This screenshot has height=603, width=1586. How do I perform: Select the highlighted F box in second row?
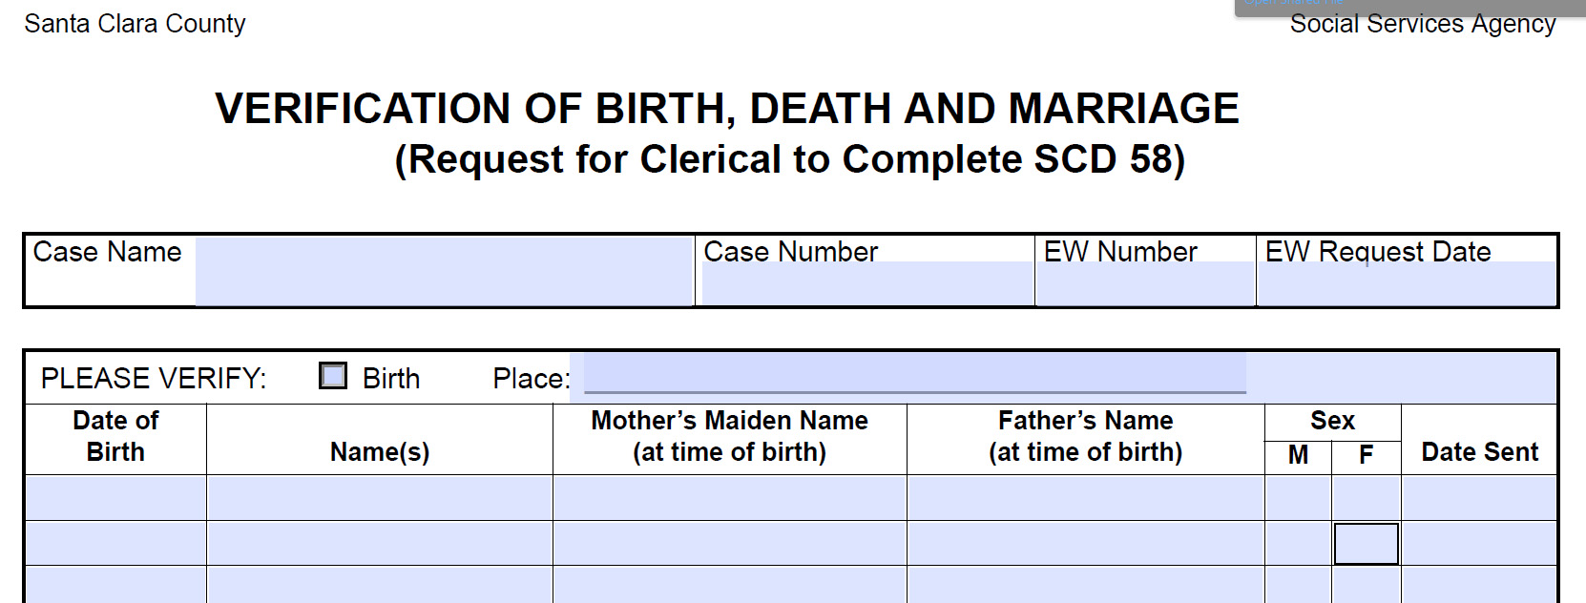point(1366,543)
